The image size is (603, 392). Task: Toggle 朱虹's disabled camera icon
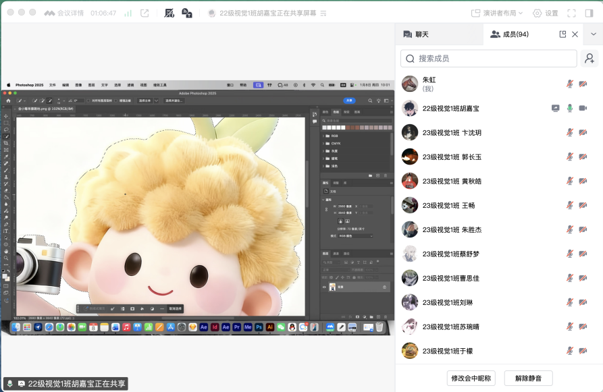(x=583, y=84)
